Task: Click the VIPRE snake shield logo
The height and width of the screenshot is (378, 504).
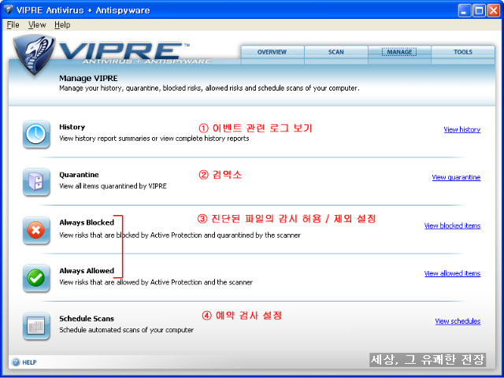Action: click(x=34, y=54)
